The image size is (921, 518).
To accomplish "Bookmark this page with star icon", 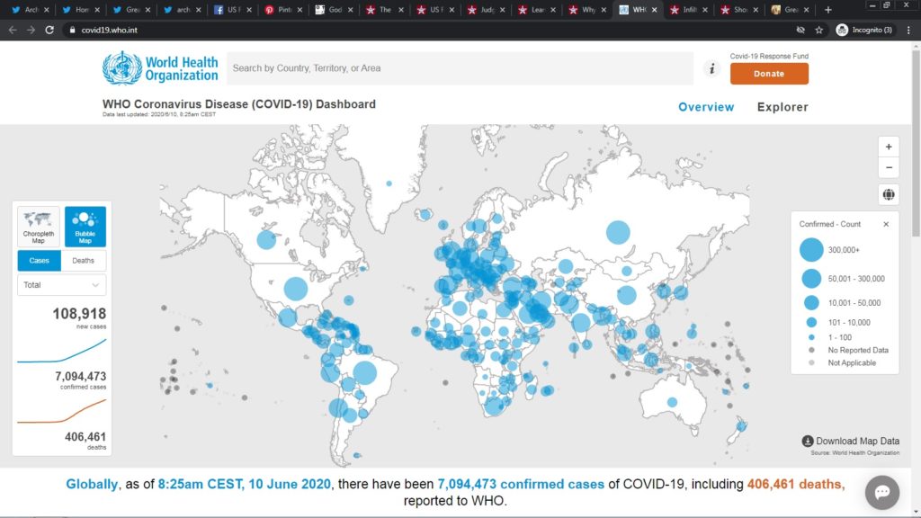I will [x=819, y=30].
